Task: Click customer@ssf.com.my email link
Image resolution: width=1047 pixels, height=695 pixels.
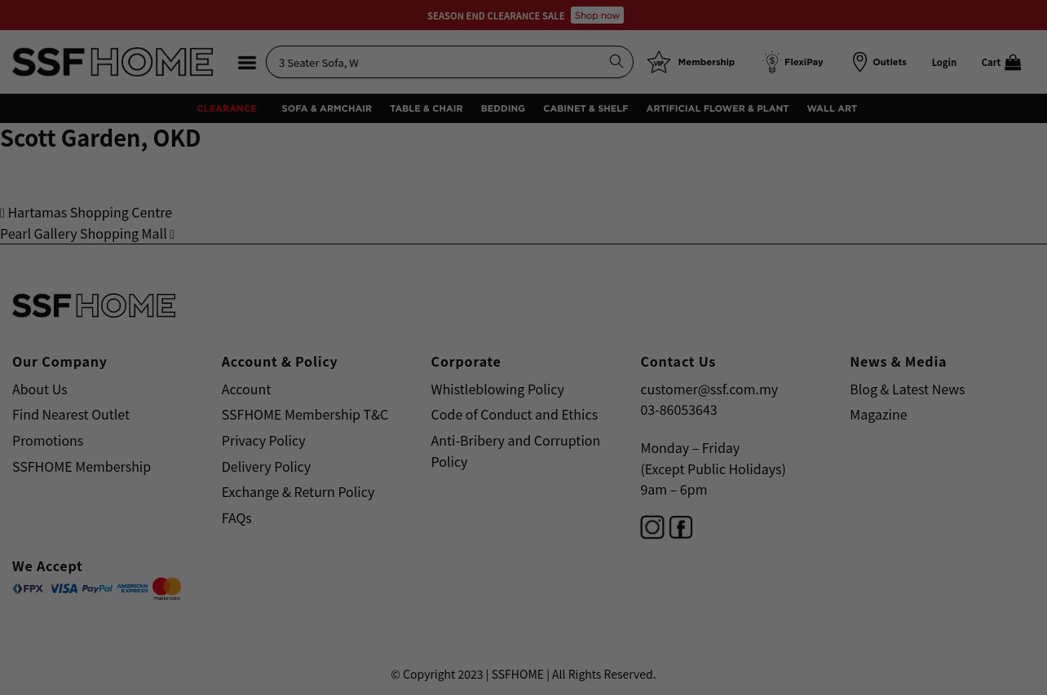Action: (709, 389)
